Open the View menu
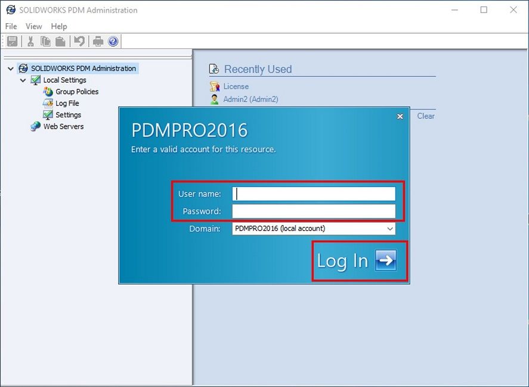This screenshot has height=387, width=529. pyautogui.click(x=33, y=26)
